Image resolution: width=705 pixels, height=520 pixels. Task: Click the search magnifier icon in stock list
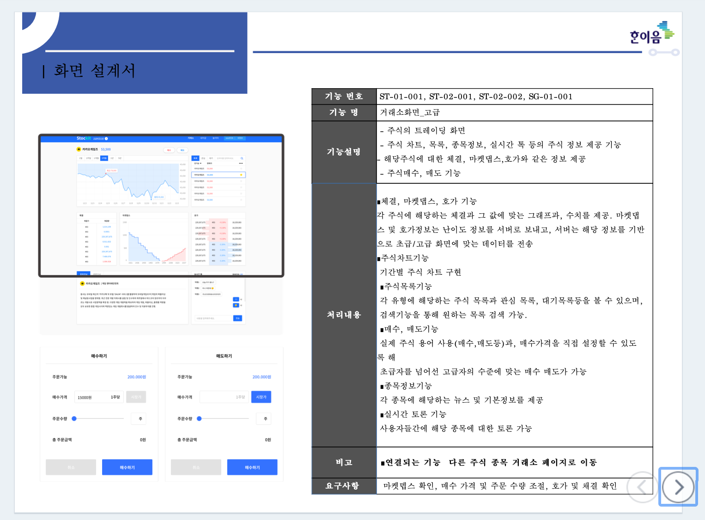[242, 158]
